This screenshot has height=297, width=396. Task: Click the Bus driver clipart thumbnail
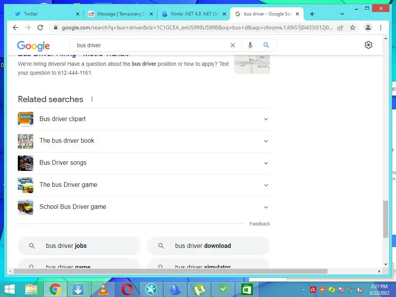[26, 119]
